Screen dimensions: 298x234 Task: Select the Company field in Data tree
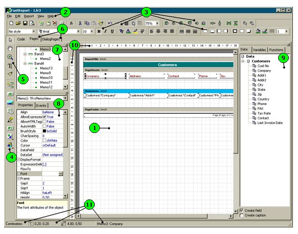(264, 71)
